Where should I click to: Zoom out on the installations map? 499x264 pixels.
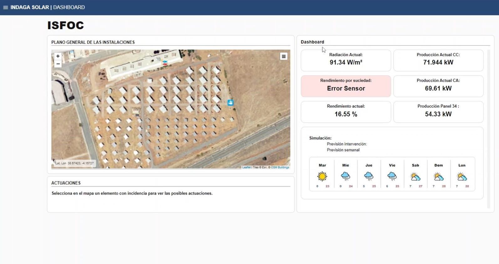point(58,64)
